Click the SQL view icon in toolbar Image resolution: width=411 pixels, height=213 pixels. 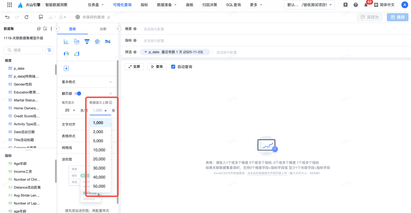(x=41, y=17)
